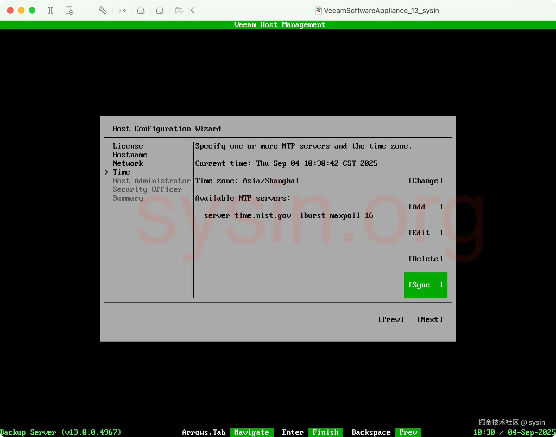
Task: Select the time.nist.gov server entry
Action: (x=288, y=216)
